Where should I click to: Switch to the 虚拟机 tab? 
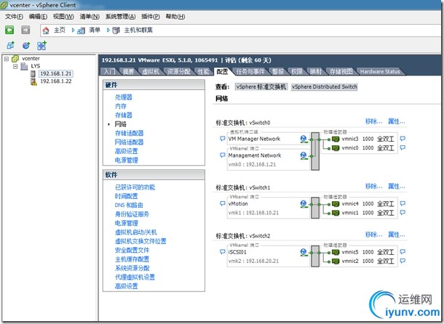coord(151,71)
